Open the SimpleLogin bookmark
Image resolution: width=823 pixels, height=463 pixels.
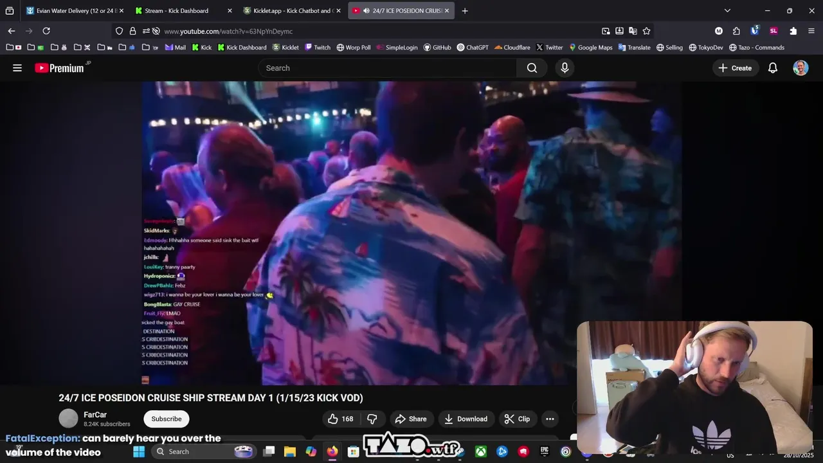click(x=397, y=48)
